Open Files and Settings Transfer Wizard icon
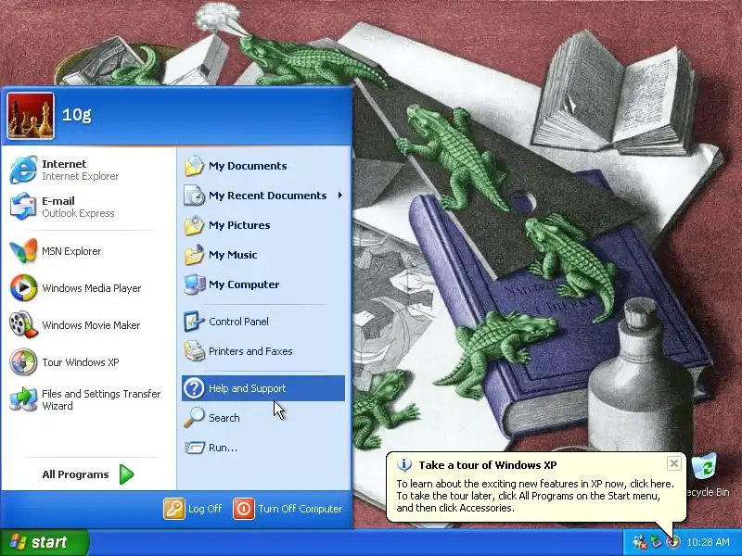The width and height of the screenshot is (742, 556). 23,399
